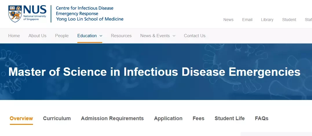The image size is (312, 136).
Task: Go to About Us page
Action: [x=37, y=36]
